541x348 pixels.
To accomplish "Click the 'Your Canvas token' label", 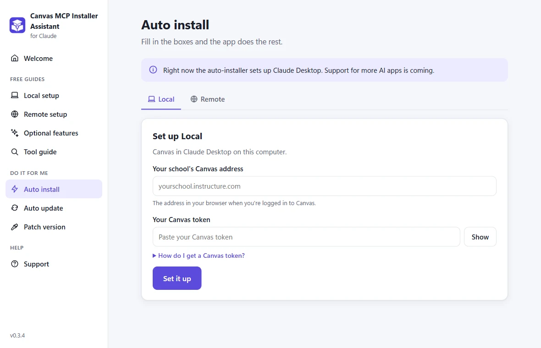I will pyautogui.click(x=182, y=219).
